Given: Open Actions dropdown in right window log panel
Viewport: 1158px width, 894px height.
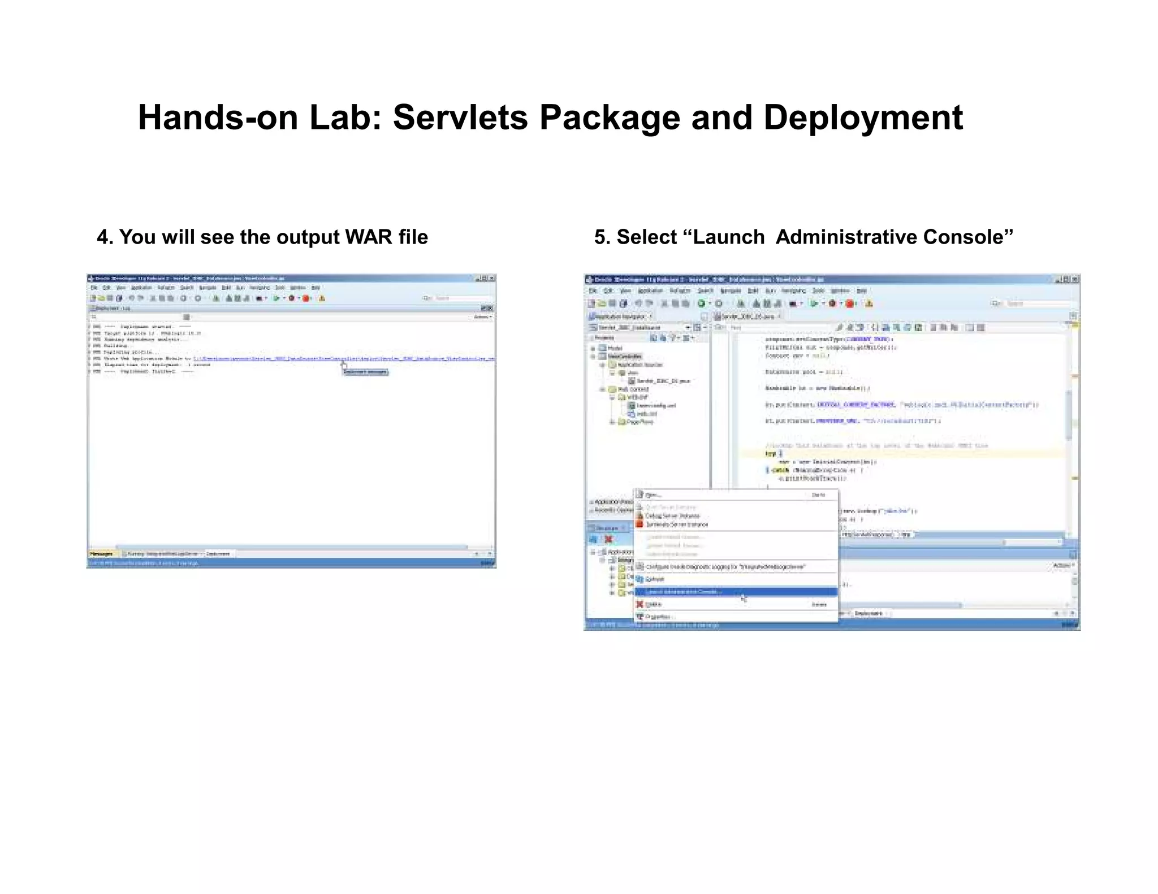Looking at the screenshot, I should pyautogui.click(x=1063, y=566).
